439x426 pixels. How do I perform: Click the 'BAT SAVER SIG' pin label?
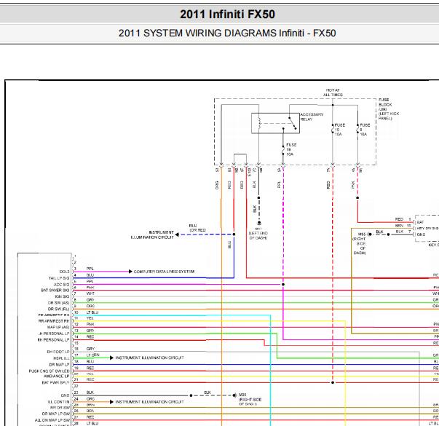(x=55, y=290)
